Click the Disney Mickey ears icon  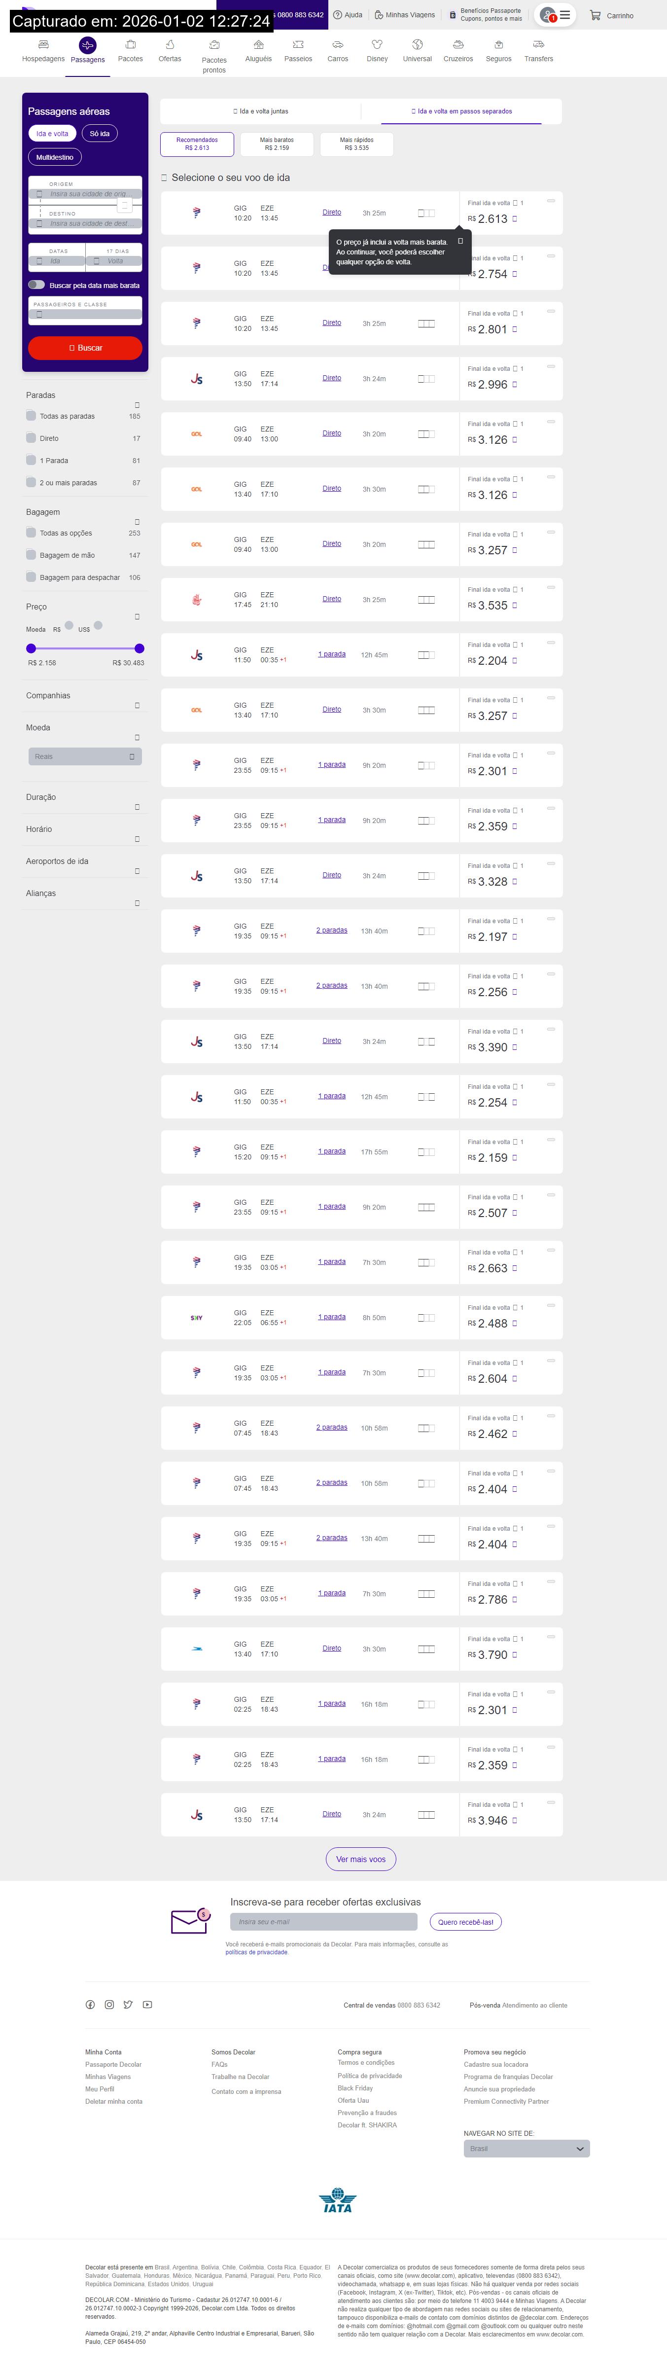tap(377, 45)
